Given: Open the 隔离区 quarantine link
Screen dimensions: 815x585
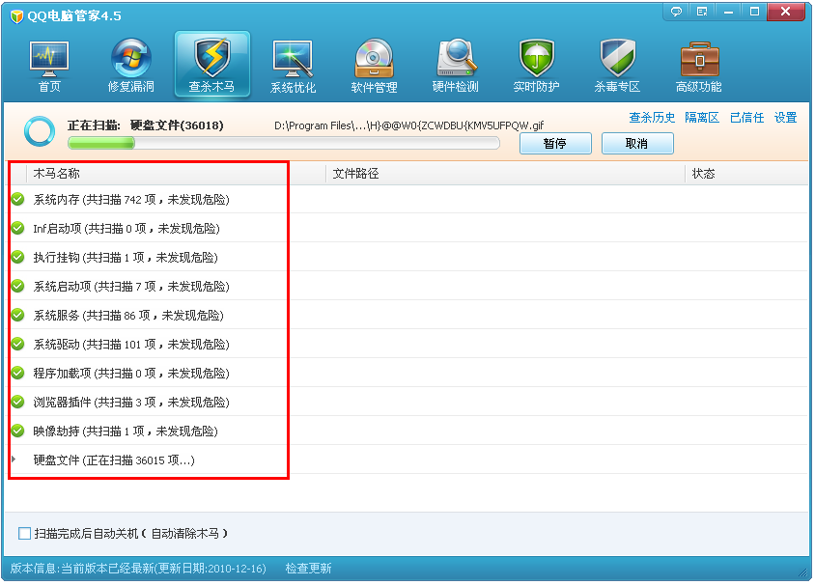Looking at the screenshot, I should click(x=702, y=118).
